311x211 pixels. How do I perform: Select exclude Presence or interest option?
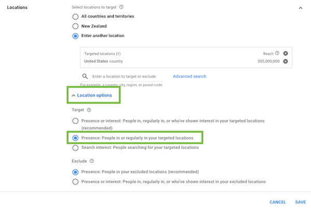coord(75,182)
